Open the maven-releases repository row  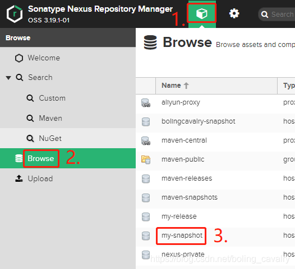215,178
